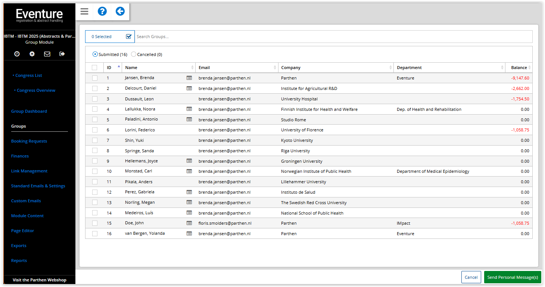Click the Send Personal Message(s) button
Screen dimensions: 545x287
512,277
